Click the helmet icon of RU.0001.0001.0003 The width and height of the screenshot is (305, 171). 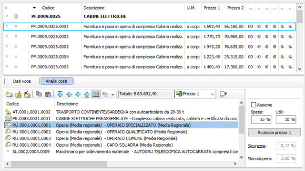click(x=8, y=138)
